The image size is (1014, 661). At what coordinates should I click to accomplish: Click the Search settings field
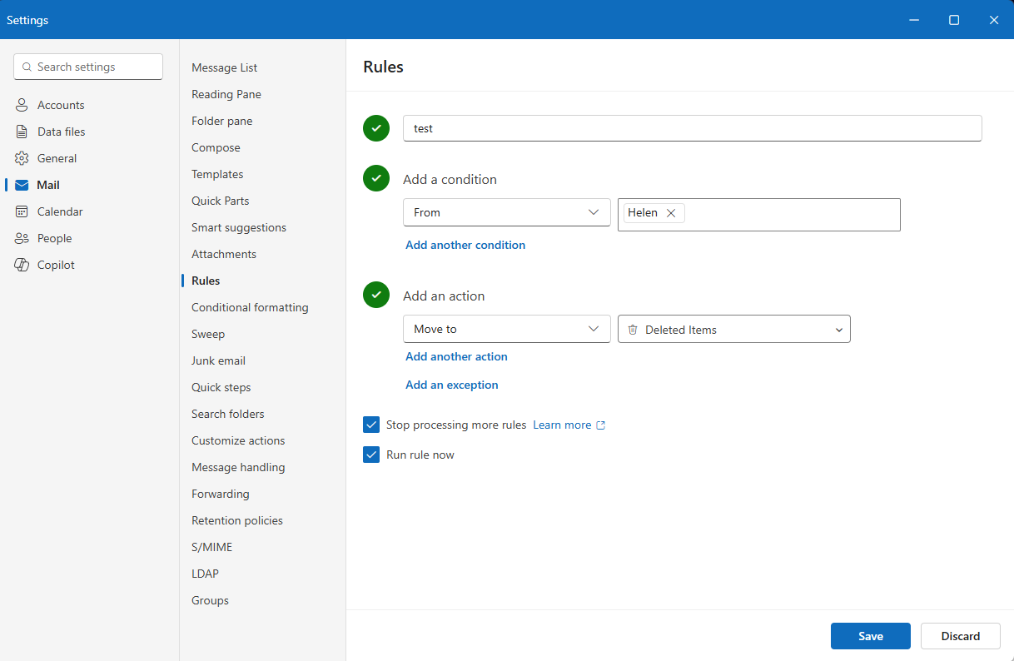click(x=88, y=67)
